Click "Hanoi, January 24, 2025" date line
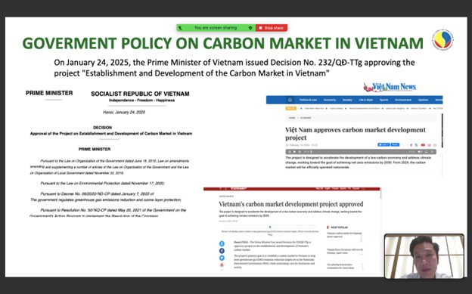The image size is (472, 294). 124,113
